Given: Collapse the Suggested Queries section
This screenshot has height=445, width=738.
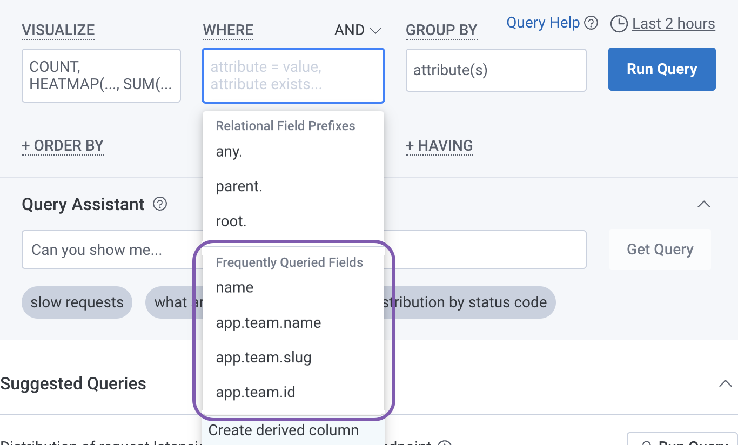Looking at the screenshot, I should point(727,383).
